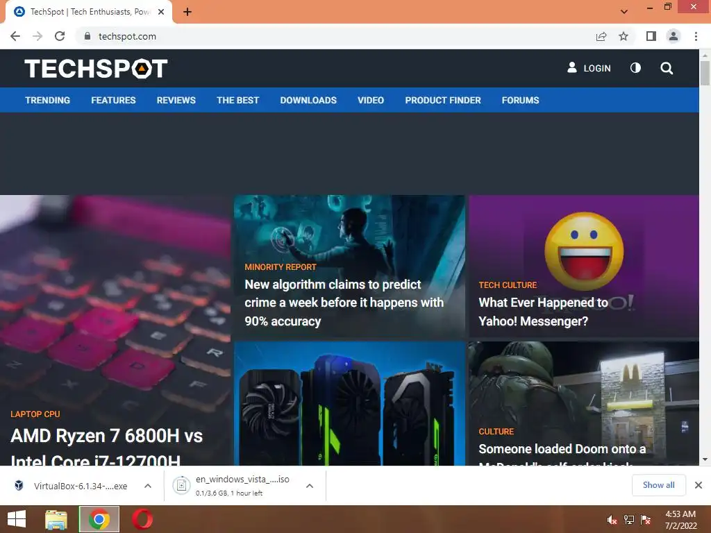Open the downloaded VirtualBox-6.1.34 exe
The height and width of the screenshot is (533, 711).
click(72, 486)
